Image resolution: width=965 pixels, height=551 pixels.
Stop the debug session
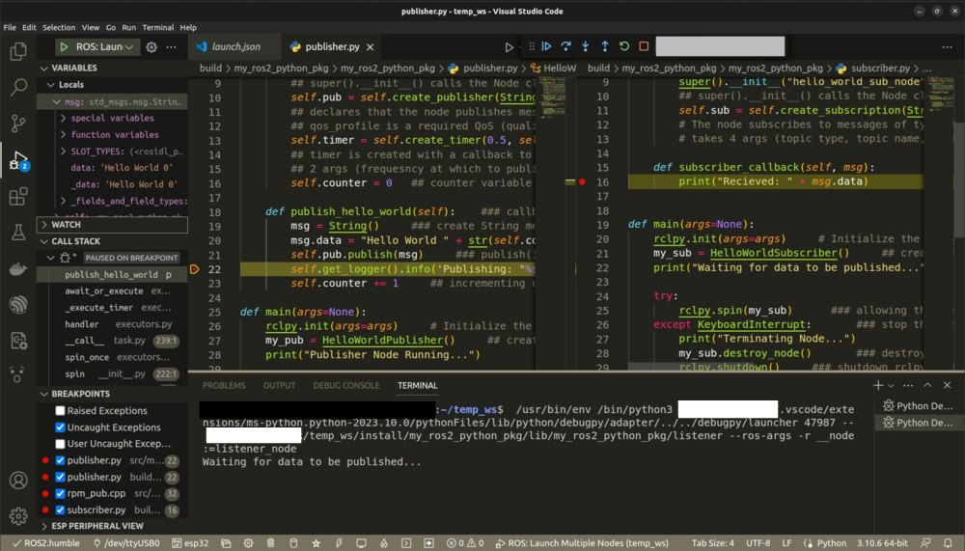(644, 46)
